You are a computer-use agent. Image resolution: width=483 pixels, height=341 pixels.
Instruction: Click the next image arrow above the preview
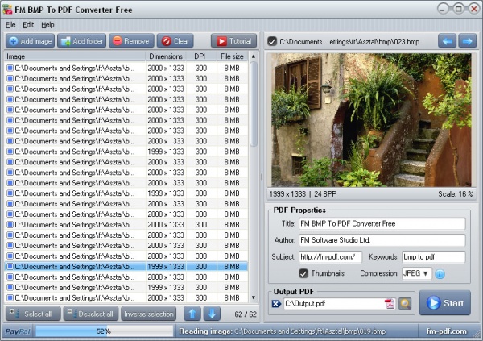tap(466, 40)
